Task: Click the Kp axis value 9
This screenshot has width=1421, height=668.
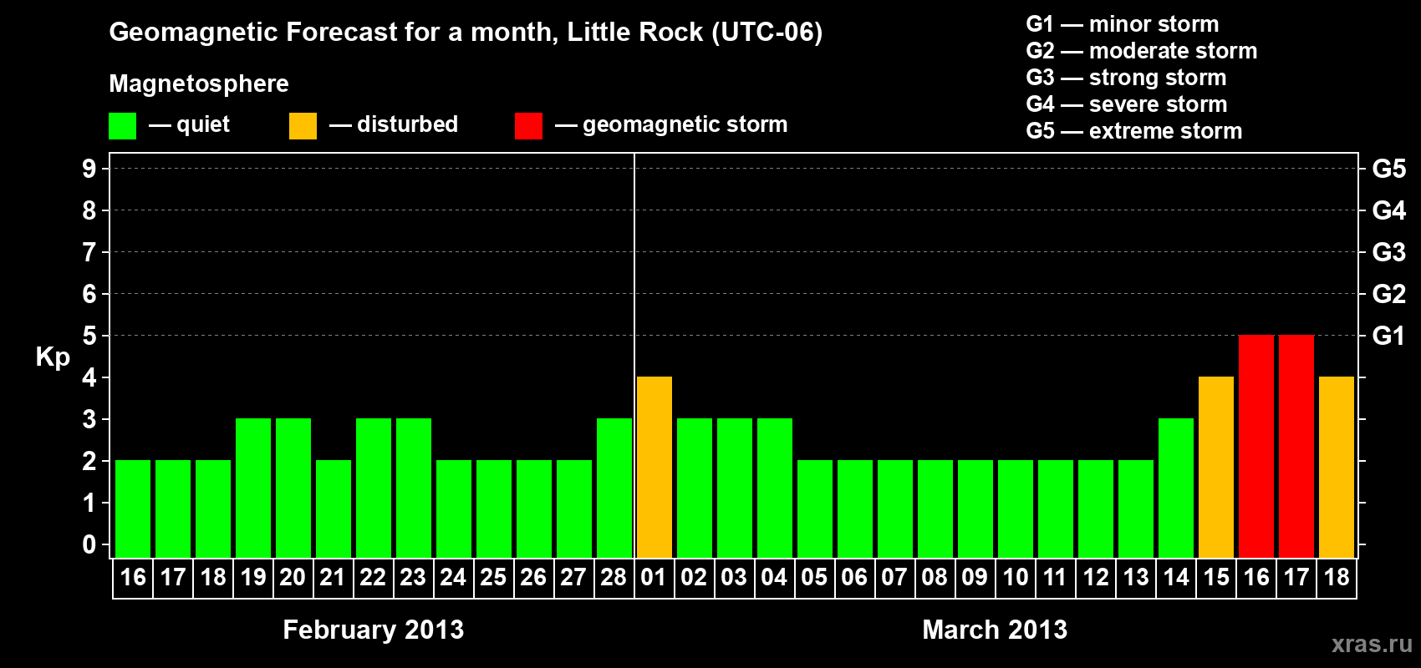Action: [89, 169]
